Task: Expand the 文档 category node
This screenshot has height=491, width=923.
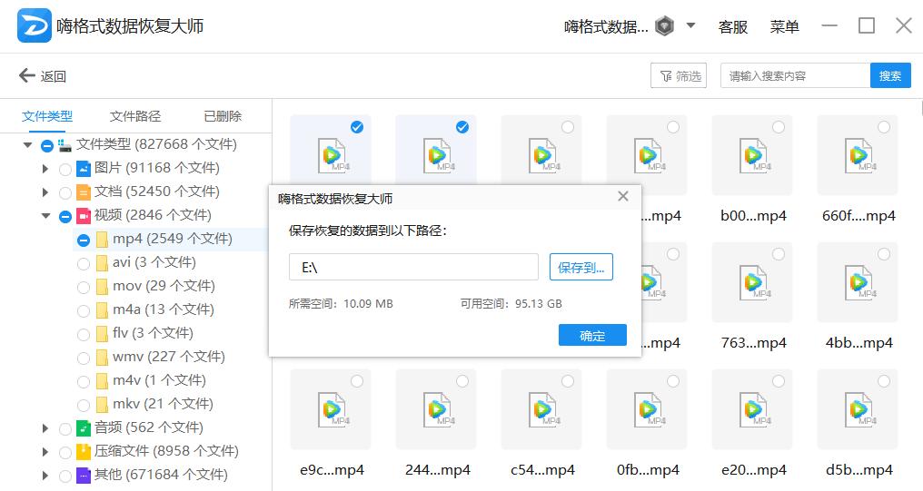Action: tap(45, 192)
